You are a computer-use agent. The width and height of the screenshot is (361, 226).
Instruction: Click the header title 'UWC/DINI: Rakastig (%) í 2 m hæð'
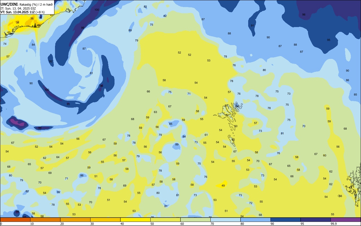coord(27,4)
